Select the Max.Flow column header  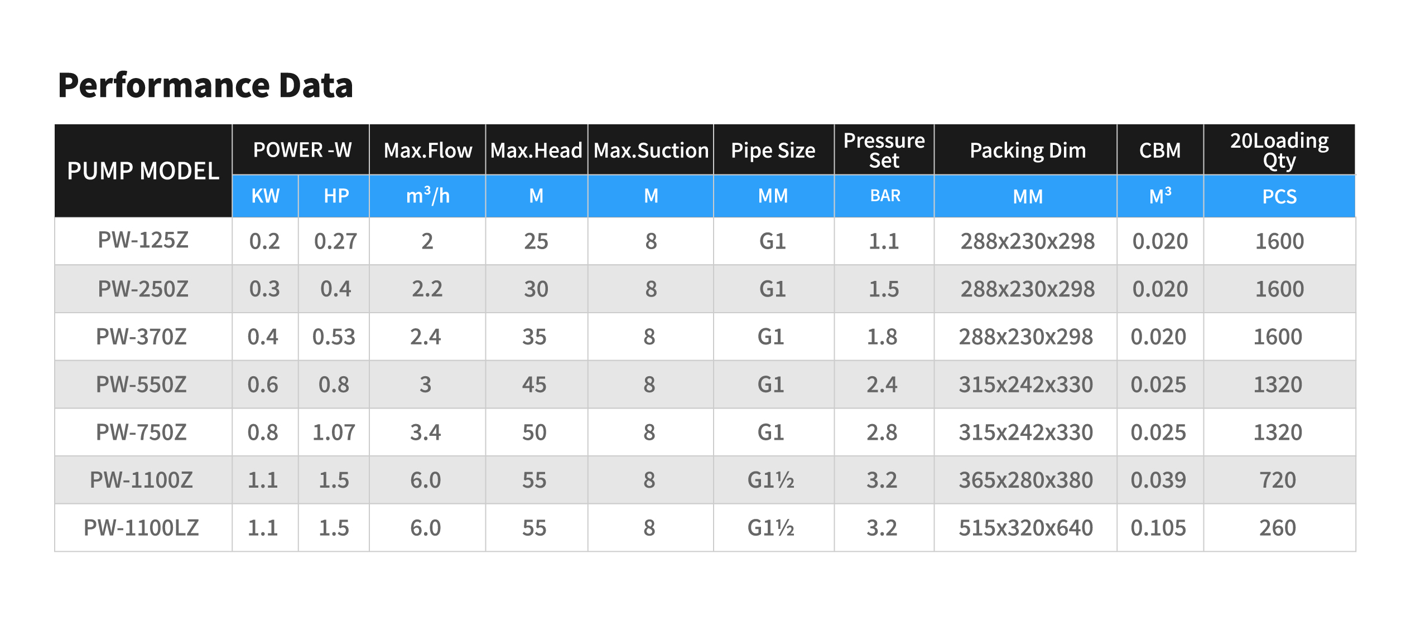(x=428, y=150)
